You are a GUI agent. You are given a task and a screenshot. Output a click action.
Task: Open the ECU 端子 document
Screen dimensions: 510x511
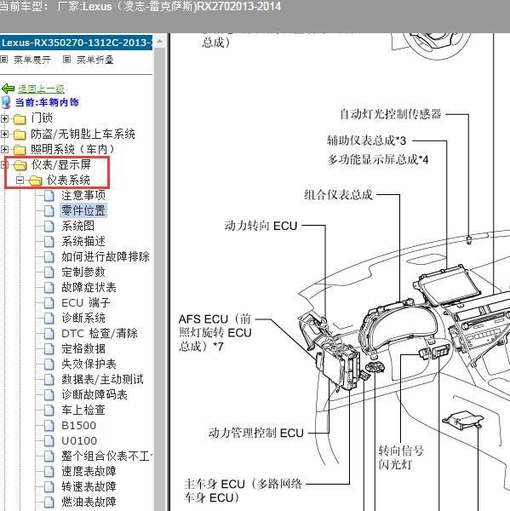(86, 302)
